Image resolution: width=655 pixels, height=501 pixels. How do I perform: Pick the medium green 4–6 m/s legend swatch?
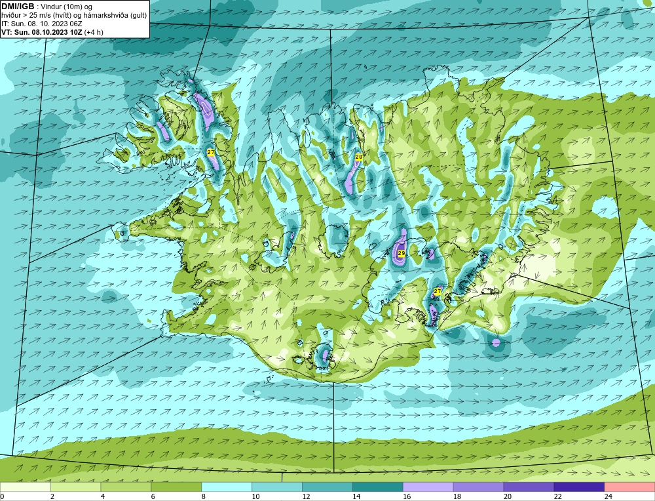click(126, 487)
